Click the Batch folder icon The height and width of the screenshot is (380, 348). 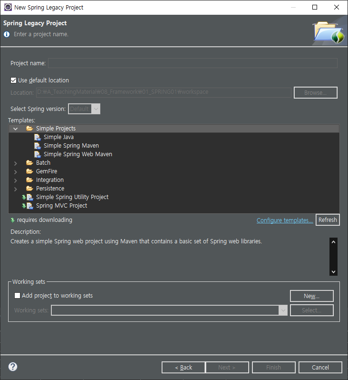pos(29,162)
